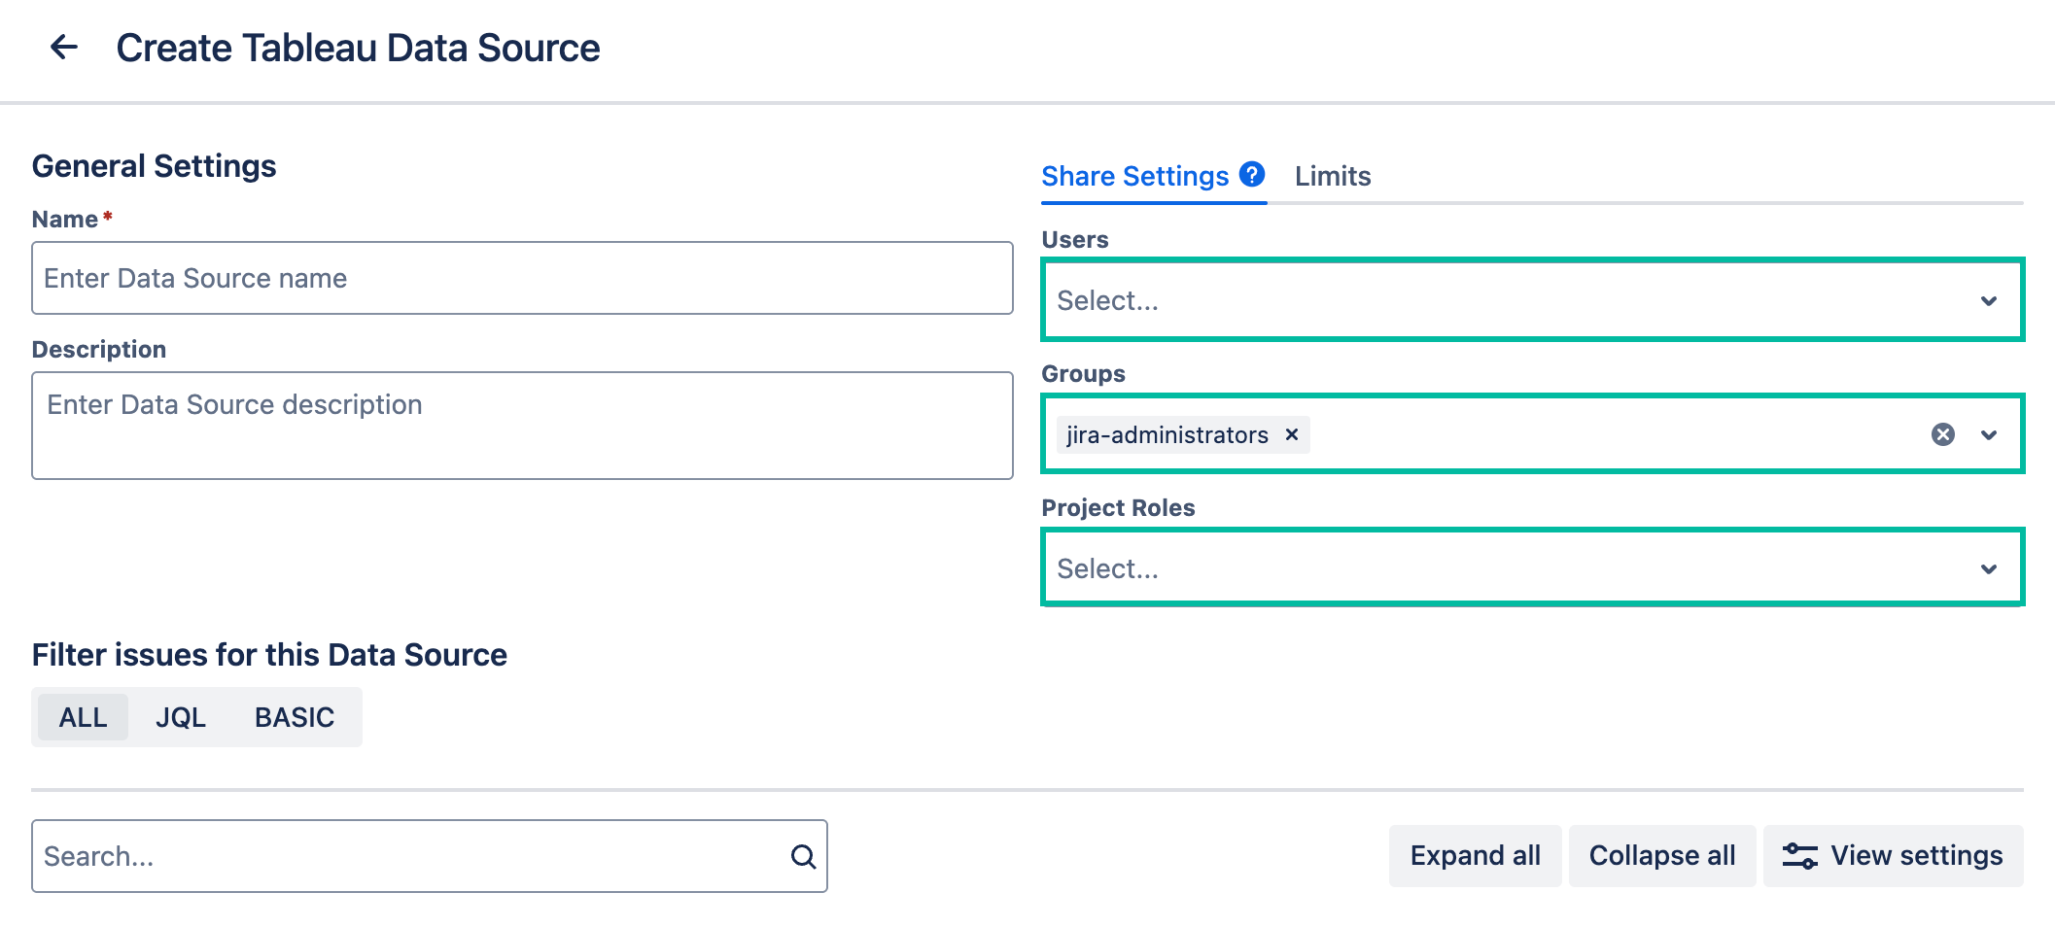Screen dimensions: 2055x927
Task: Click the Collapse all button
Action: [x=1662, y=856]
